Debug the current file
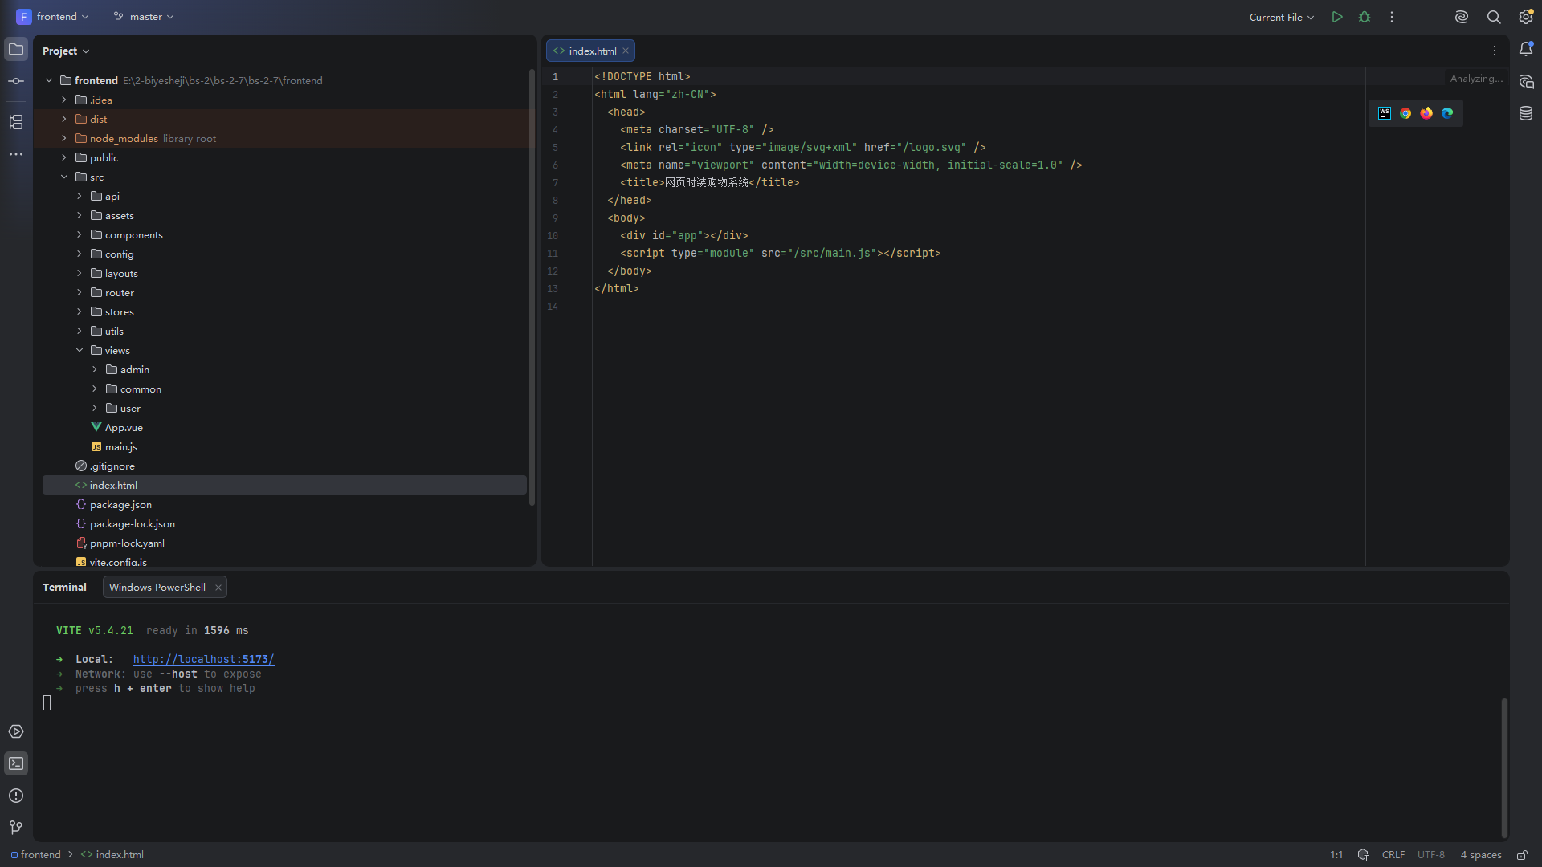Viewport: 1542px width, 867px height. pyautogui.click(x=1365, y=17)
